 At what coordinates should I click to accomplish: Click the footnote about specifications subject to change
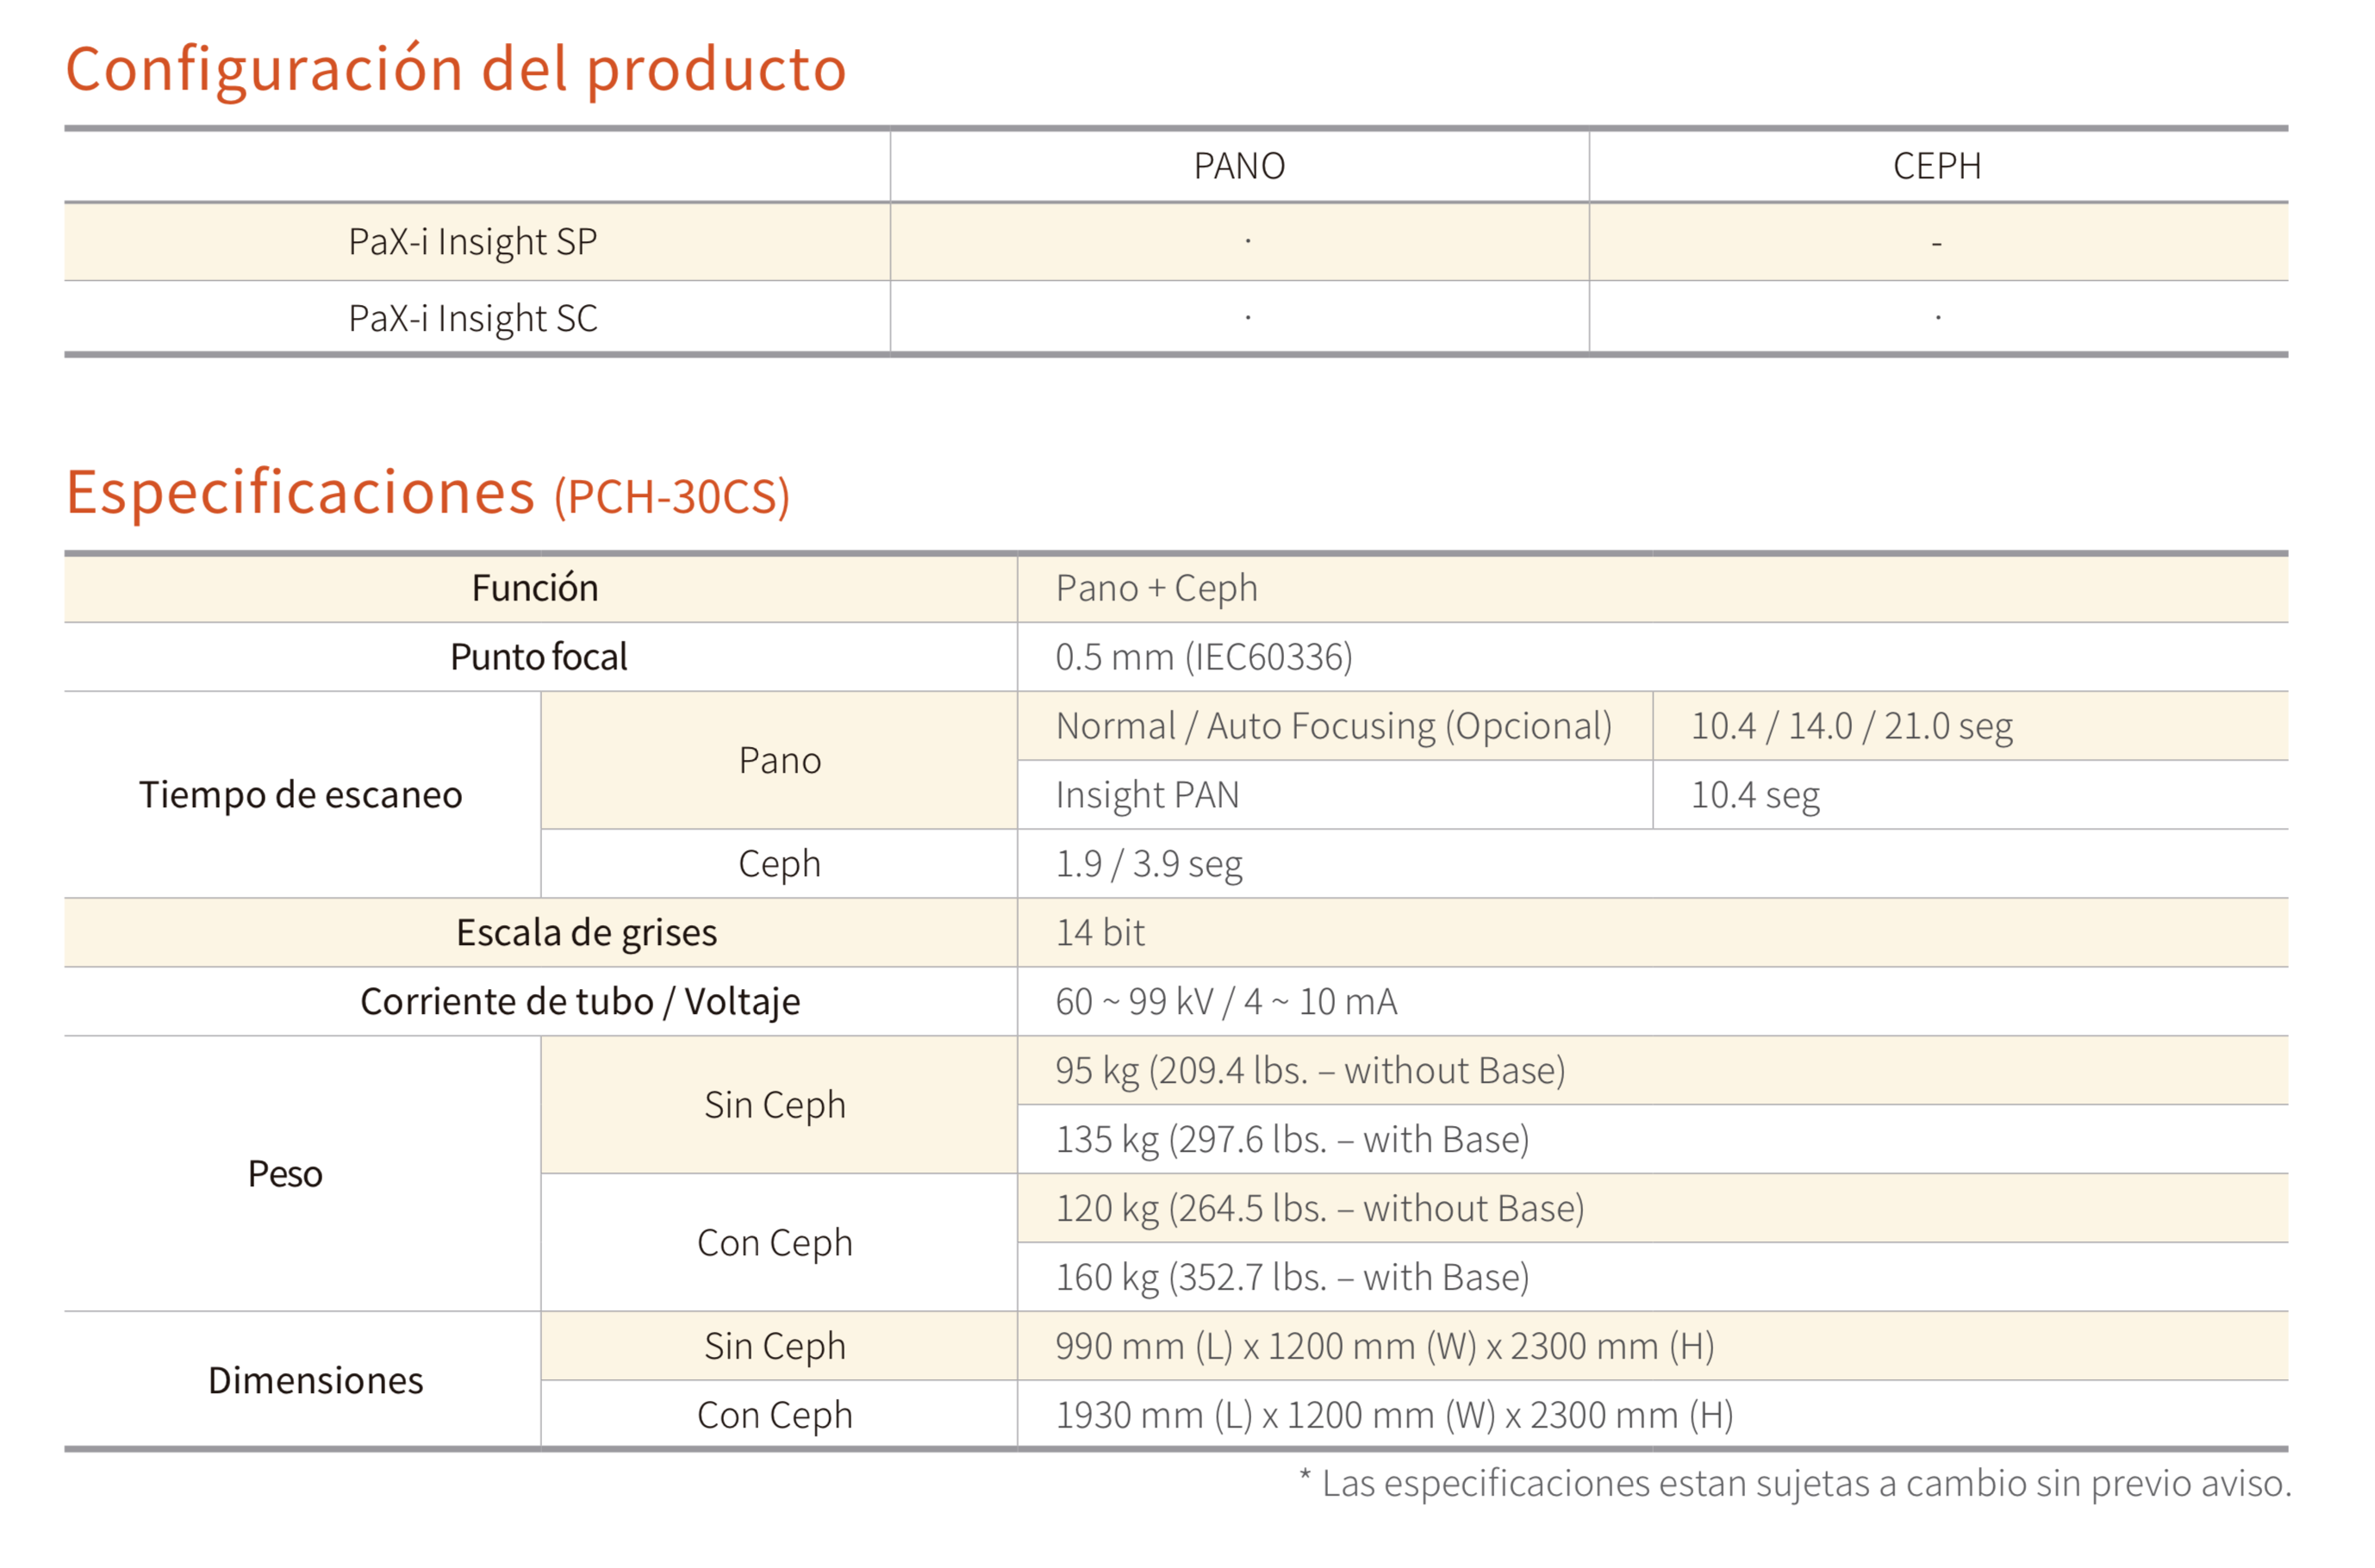pyautogui.click(x=1795, y=1484)
